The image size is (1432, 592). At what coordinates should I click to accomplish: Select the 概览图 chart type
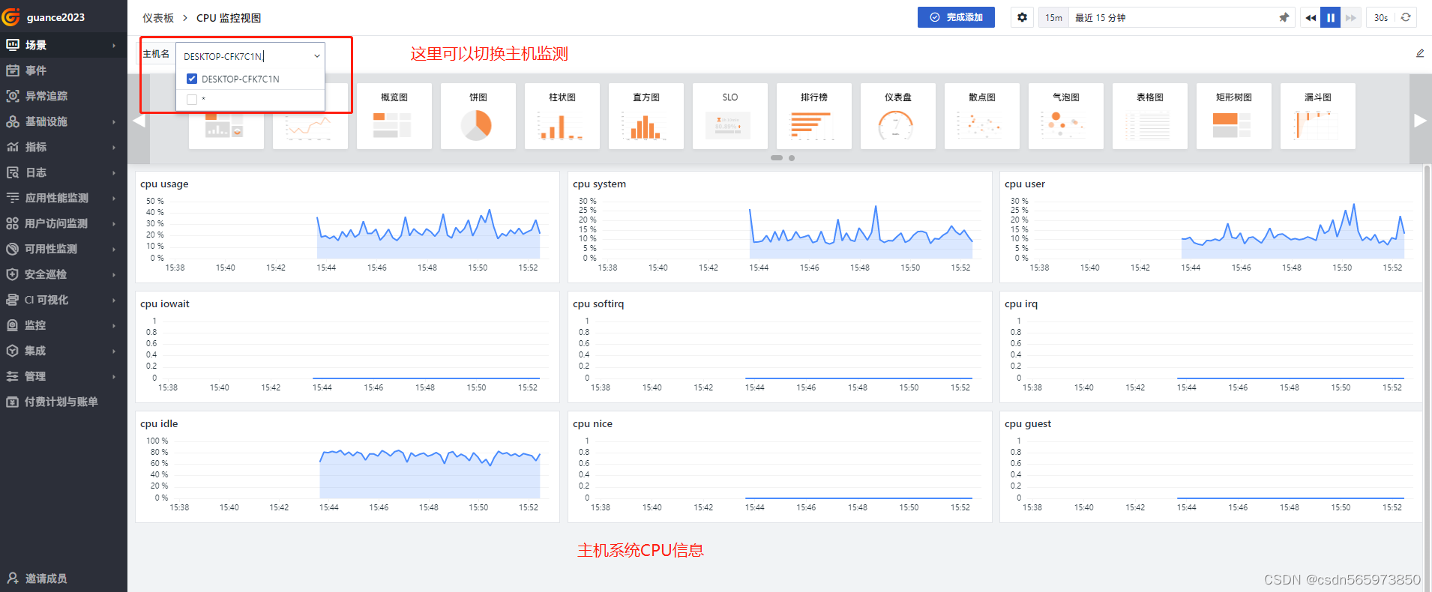[x=394, y=116]
